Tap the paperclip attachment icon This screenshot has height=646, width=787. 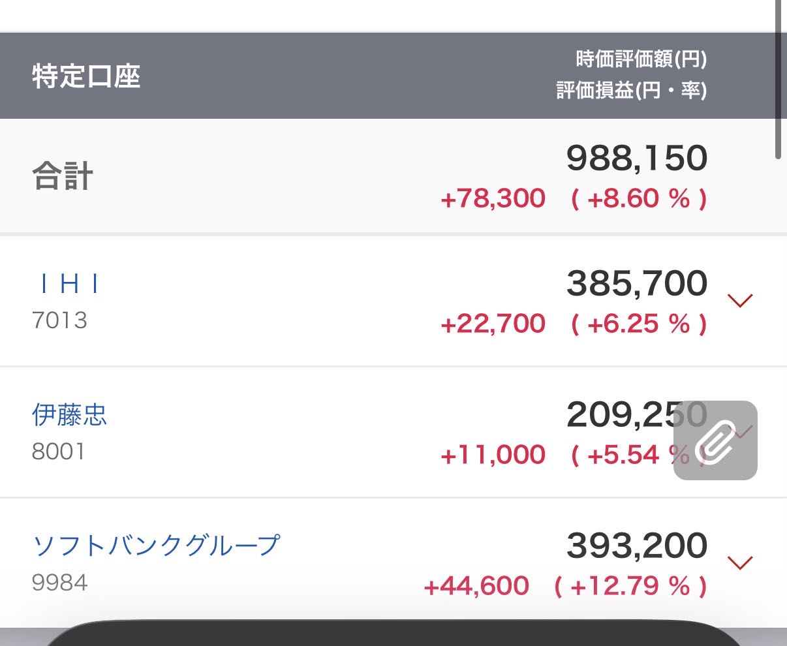(715, 441)
